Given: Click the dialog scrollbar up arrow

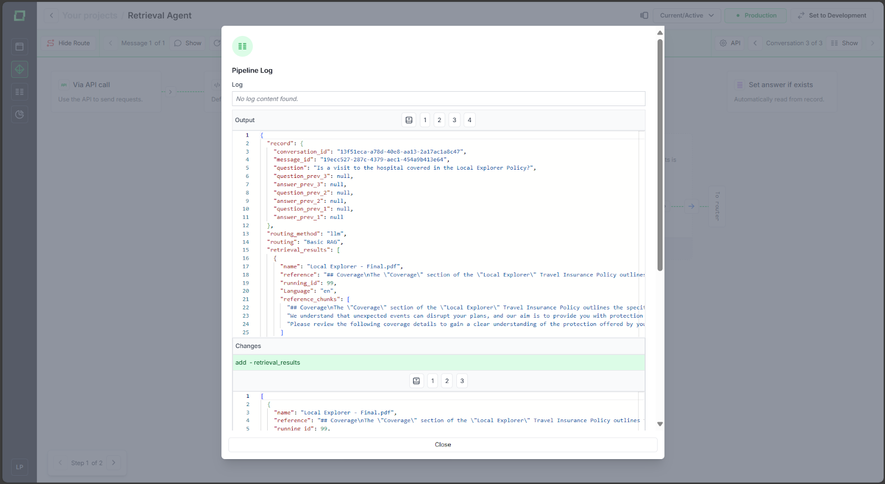Looking at the screenshot, I should pos(660,33).
